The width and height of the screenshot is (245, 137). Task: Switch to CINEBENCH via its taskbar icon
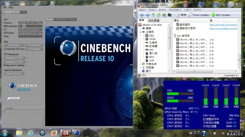77,133
